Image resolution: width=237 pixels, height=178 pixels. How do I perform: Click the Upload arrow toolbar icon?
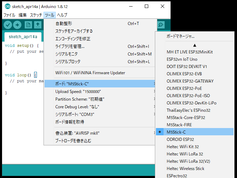point(17,25)
